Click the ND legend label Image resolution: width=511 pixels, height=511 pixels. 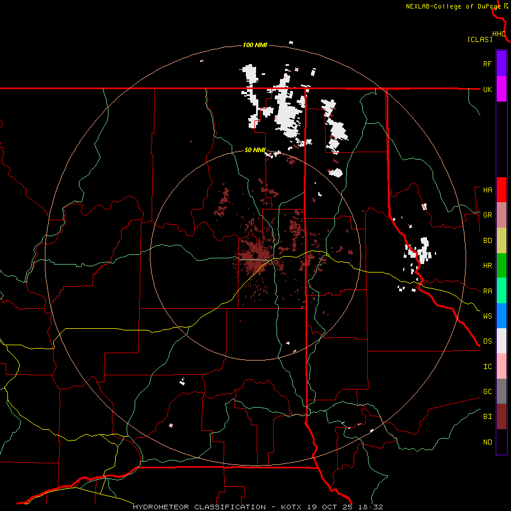click(x=487, y=442)
